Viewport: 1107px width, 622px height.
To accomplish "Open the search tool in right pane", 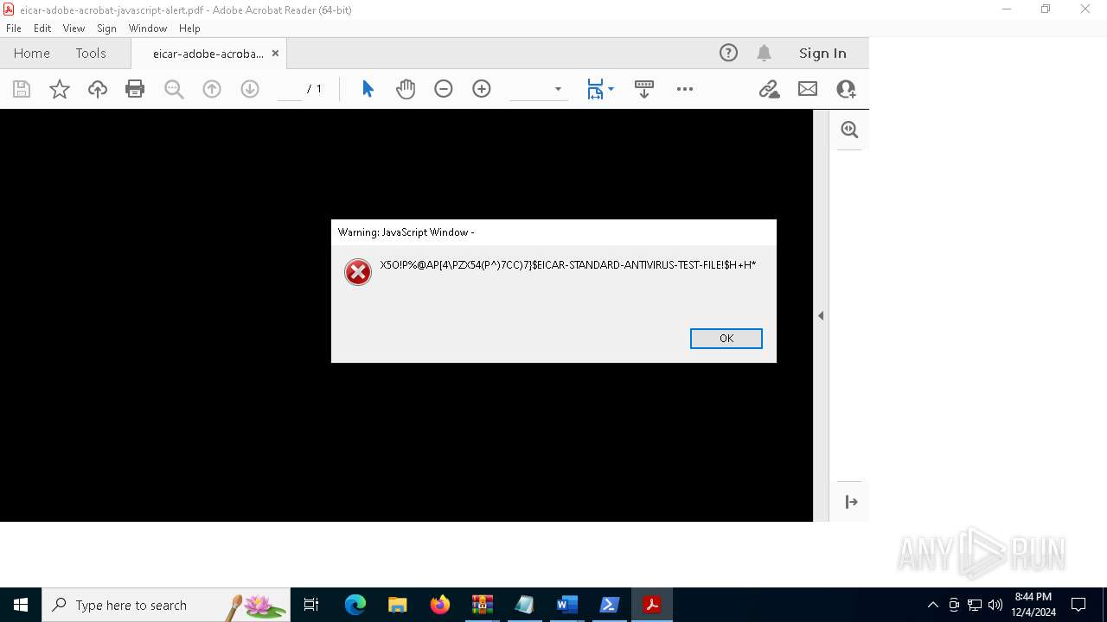I will coord(850,130).
